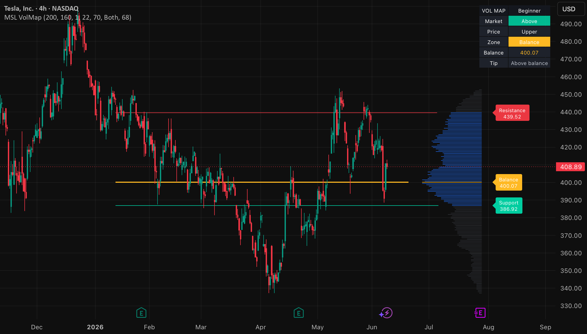Image resolution: width=587 pixels, height=334 pixels.
Task: Click the Beginner cell in the table
Action: (x=529, y=10)
